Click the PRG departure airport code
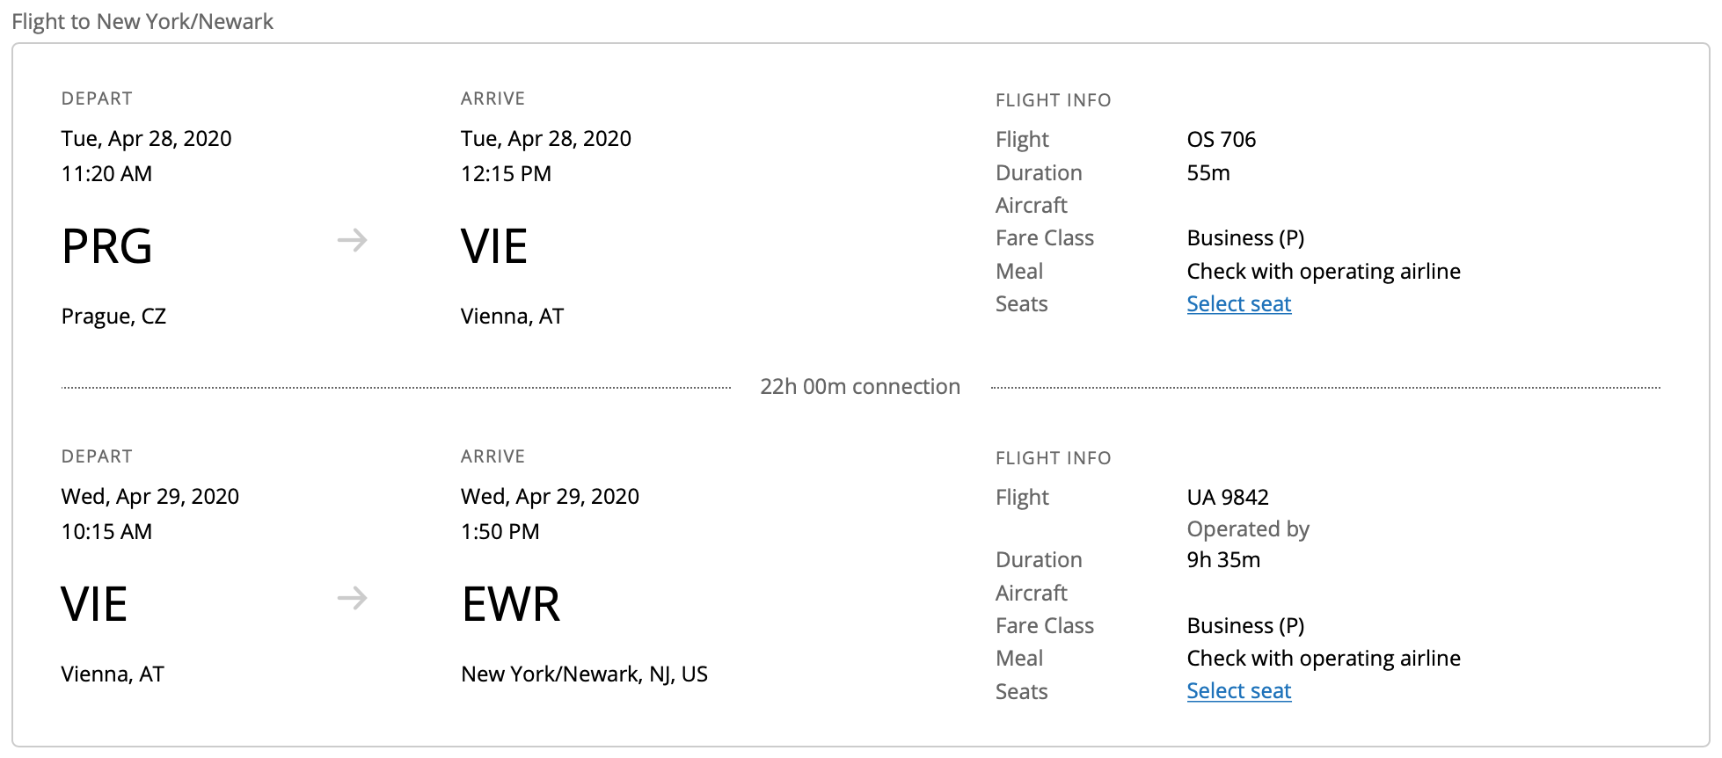Viewport: 1722px width, 758px height. tap(106, 246)
